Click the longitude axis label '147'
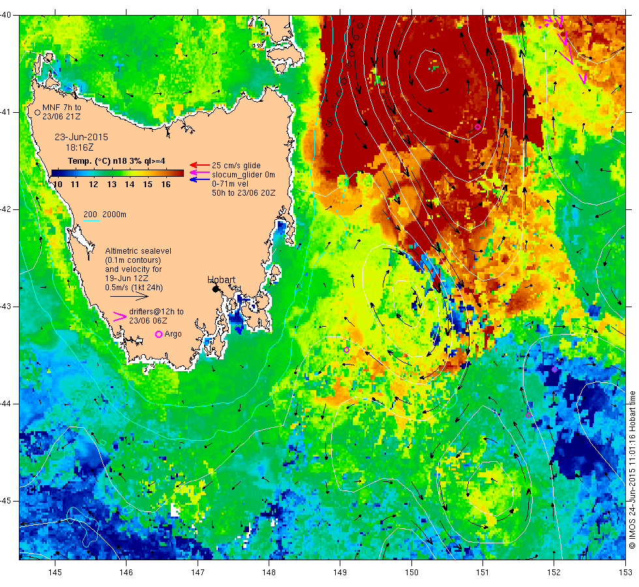The height and width of the screenshot is (587, 639). (x=198, y=573)
